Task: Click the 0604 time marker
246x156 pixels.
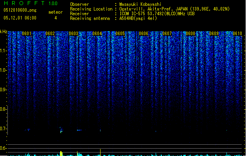Action: [97, 34]
